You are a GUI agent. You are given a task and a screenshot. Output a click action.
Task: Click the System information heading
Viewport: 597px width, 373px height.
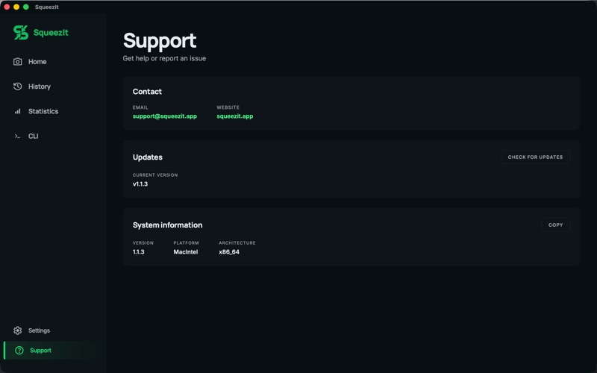coord(167,225)
